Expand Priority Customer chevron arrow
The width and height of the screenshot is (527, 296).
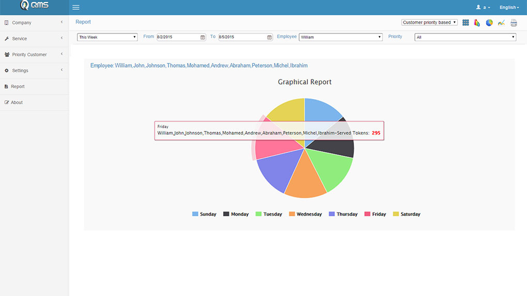62,54
